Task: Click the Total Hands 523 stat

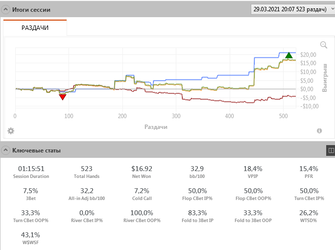Action: 87,172
